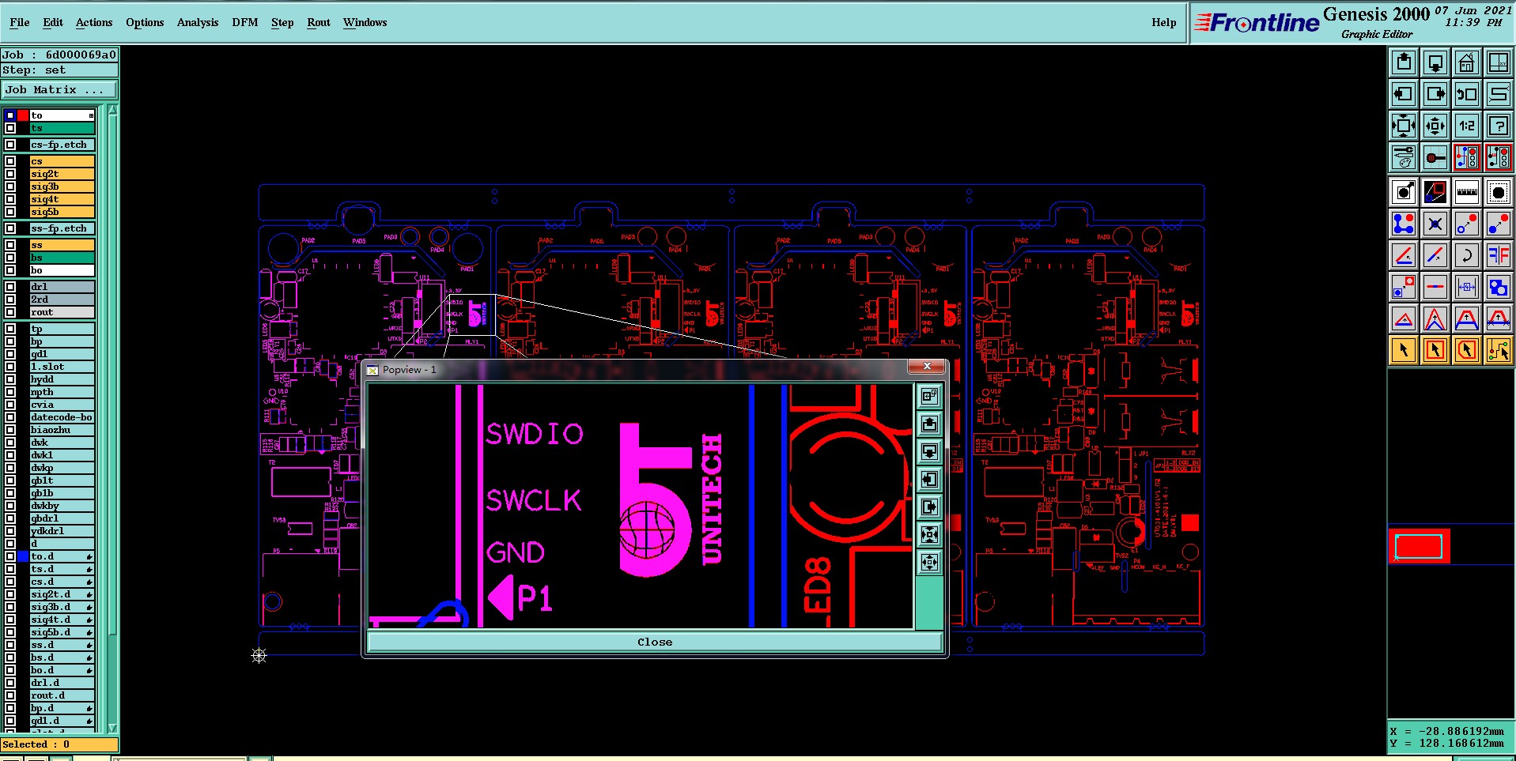Select the sig3b layer name
This screenshot has height=761, width=1516.
62,186
